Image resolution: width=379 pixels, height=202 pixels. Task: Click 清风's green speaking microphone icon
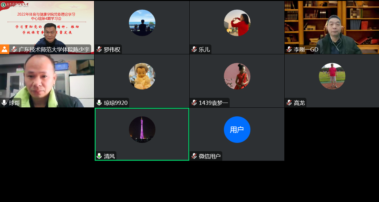(x=99, y=156)
